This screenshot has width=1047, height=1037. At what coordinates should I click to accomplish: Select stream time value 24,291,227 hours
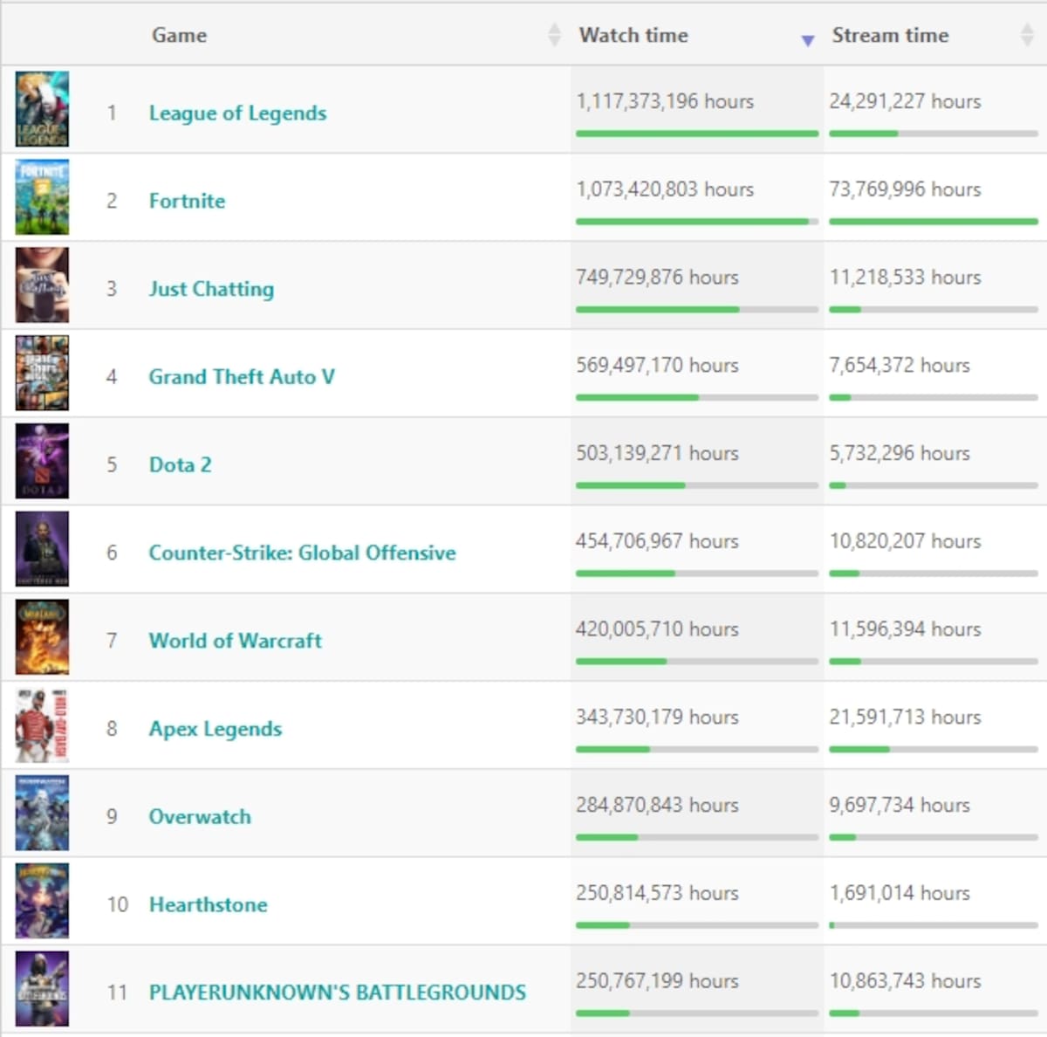tap(905, 101)
